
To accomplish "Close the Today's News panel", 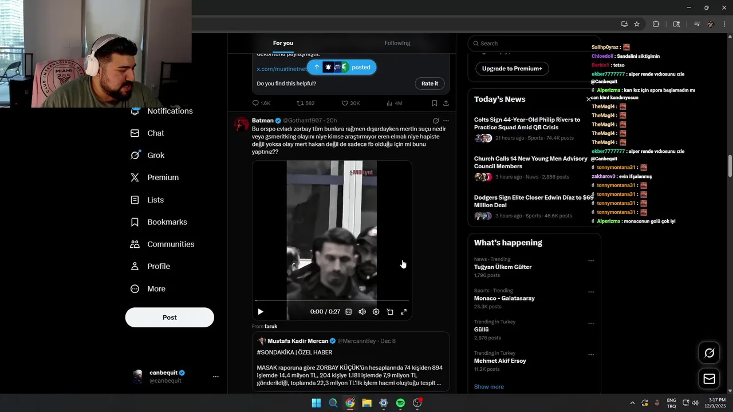I will tap(588, 100).
